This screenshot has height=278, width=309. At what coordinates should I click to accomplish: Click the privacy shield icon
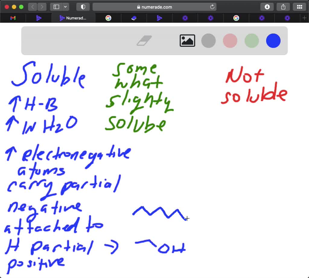click(x=83, y=7)
